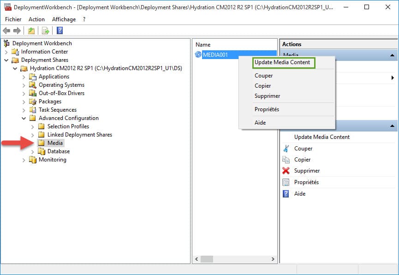
Task: Open the Fichier menu
Action: (13, 19)
